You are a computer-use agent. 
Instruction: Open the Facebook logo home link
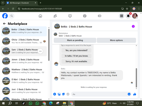(5, 16)
